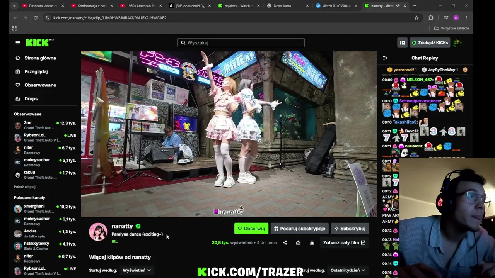
Task: Go back using the browser back arrow
Action: click(x=15, y=18)
